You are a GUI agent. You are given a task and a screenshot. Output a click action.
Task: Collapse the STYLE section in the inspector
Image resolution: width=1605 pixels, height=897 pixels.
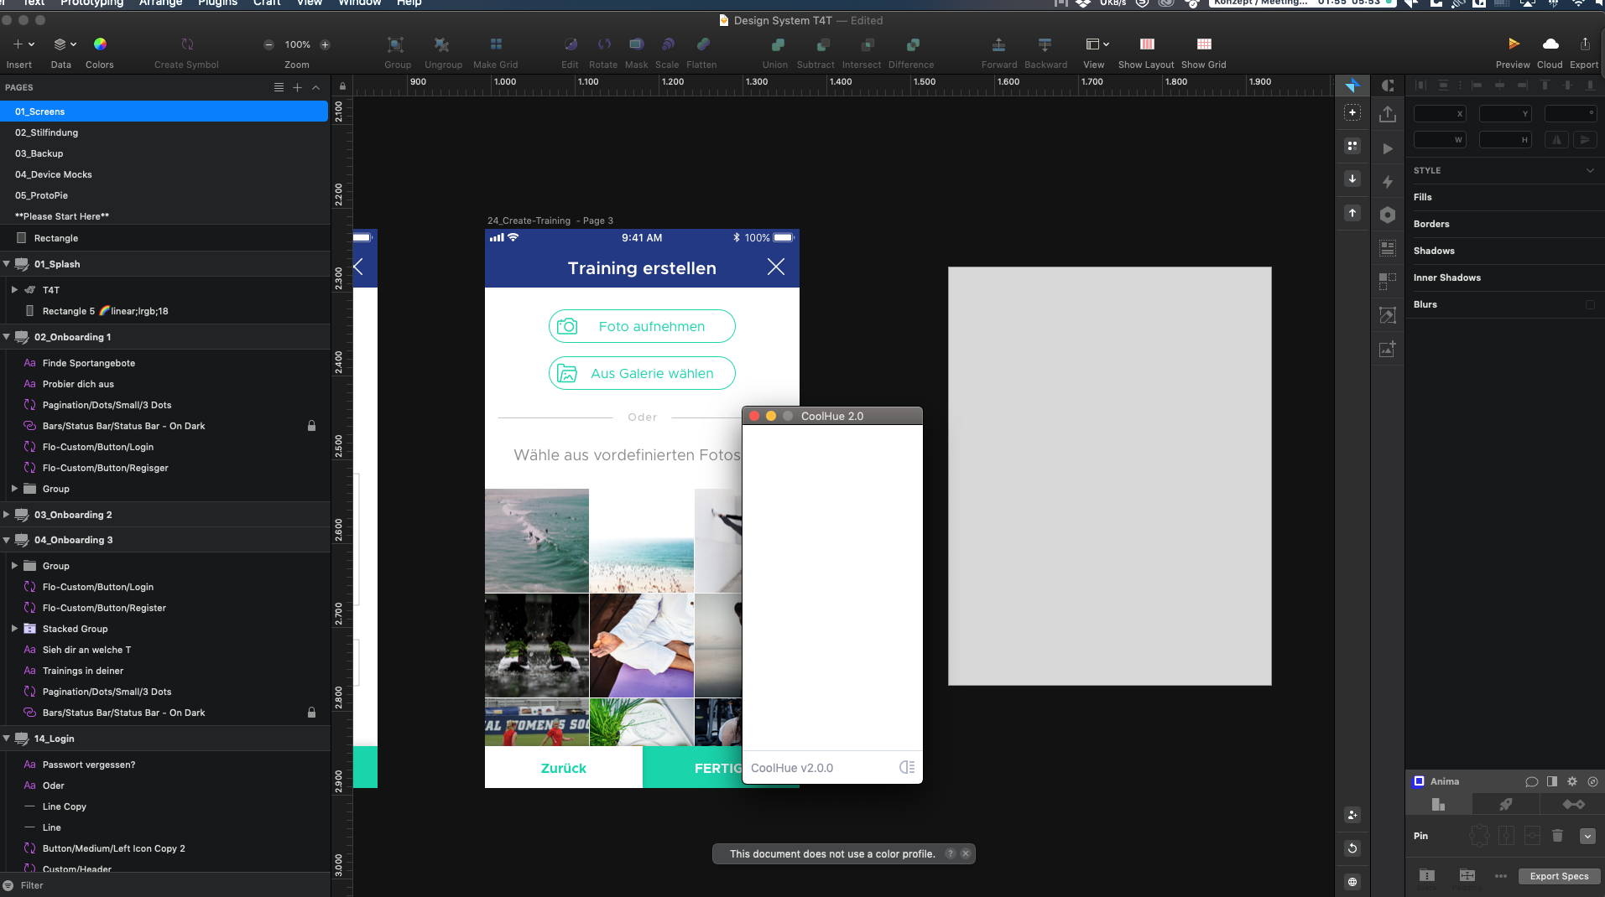coord(1590,170)
